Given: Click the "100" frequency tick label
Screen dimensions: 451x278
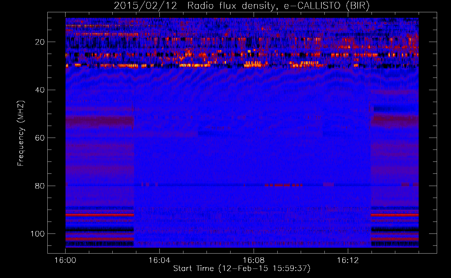Looking at the screenshot, I should coord(38,234).
